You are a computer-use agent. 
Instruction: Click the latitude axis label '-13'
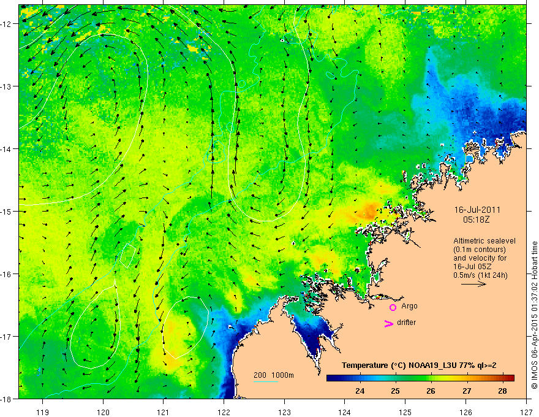(x=7, y=86)
